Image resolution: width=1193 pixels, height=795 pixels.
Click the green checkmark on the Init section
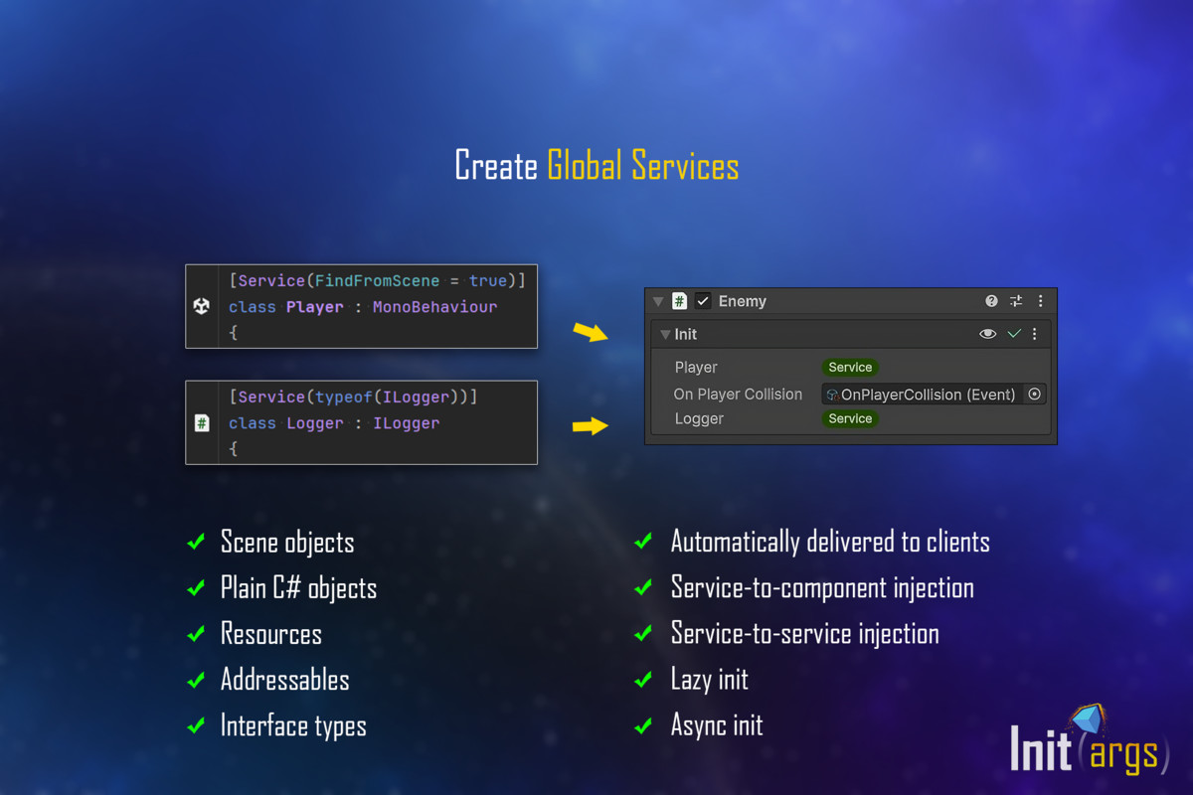(x=1014, y=334)
